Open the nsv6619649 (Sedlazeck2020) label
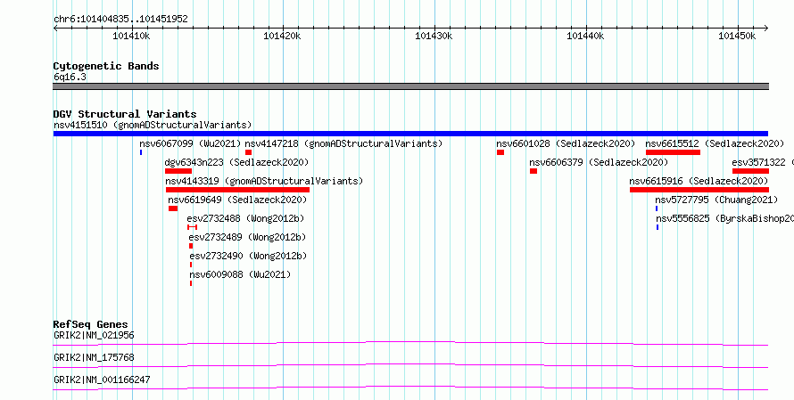 pos(237,200)
